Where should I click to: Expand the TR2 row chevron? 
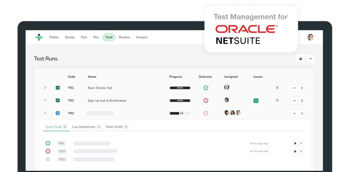(45, 101)
